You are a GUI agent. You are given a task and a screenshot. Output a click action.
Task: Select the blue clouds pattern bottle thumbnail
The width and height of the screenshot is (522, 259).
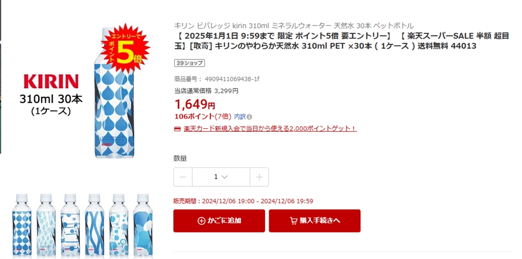143,226
